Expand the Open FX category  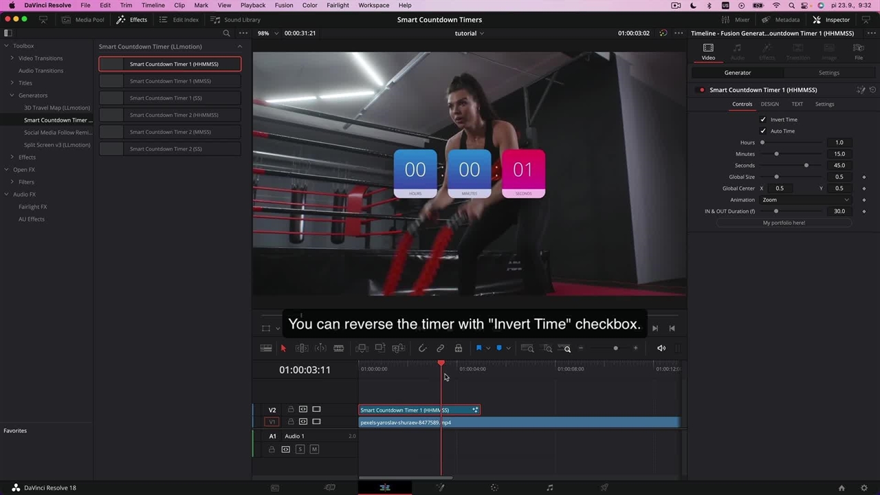[x=6, y=170]
